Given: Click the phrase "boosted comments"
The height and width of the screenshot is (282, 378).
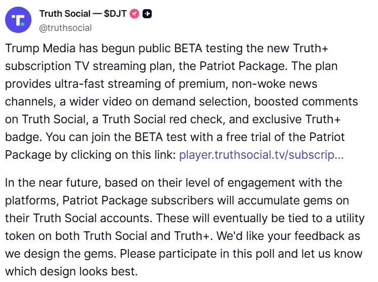Looking at the screenshot, I should coord(306,101).
